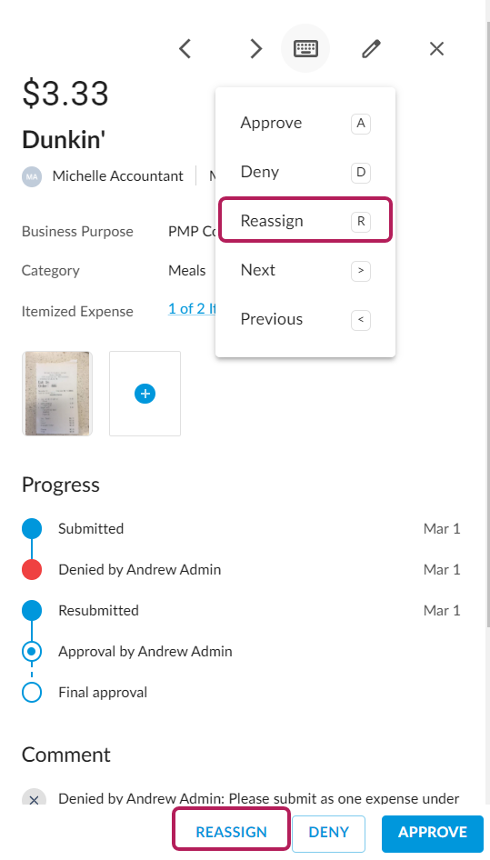This screenshot has height=860, width=490.
Task: Click the blue APPROVE button
Action: pyautogui.click(x=433, y=833)
